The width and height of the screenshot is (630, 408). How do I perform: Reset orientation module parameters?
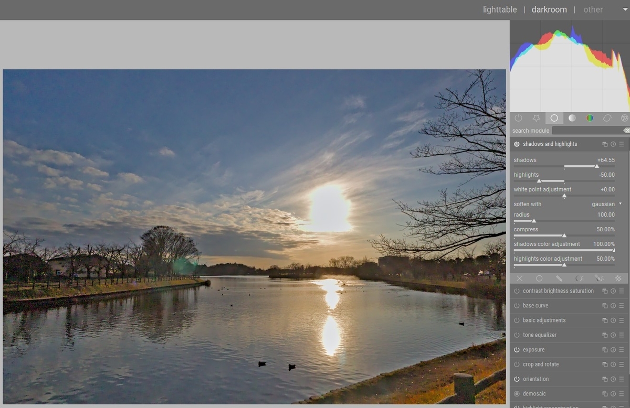(613, 379)
